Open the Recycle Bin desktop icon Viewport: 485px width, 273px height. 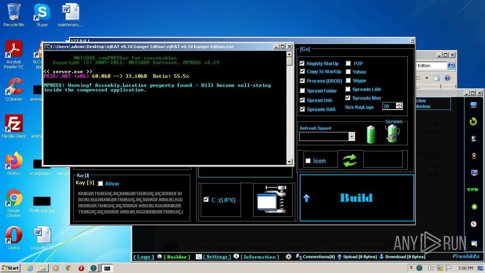tap(14, 15)
